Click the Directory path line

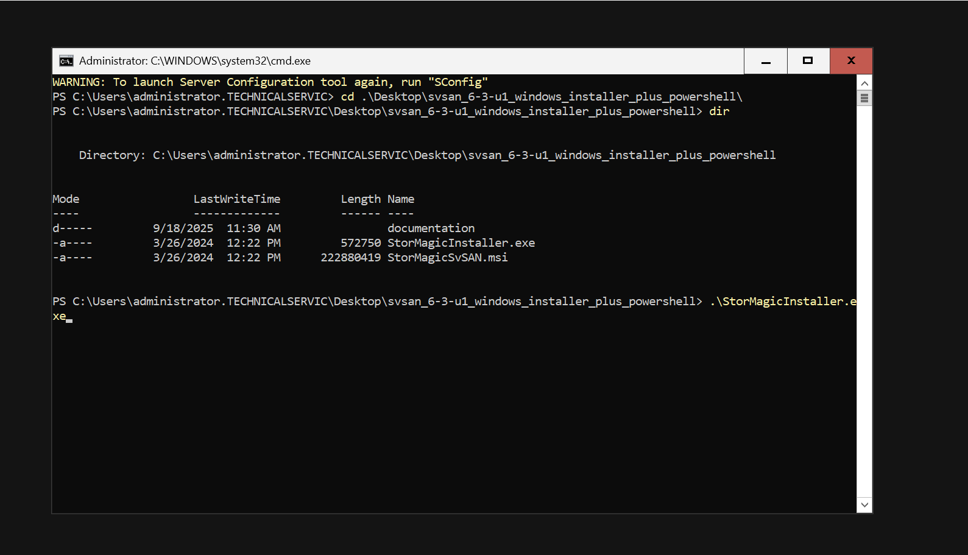point(427,155)
